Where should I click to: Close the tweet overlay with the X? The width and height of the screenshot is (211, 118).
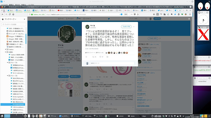189,19
